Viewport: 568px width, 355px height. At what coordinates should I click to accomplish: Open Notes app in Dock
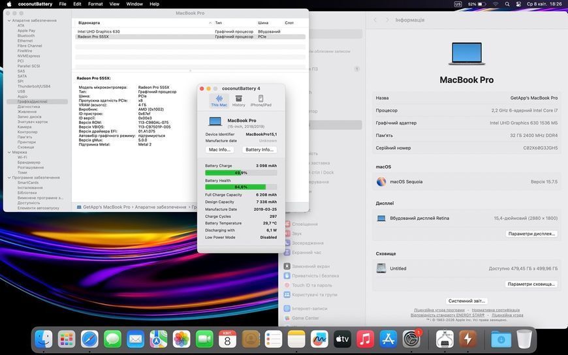click(x=296, y=339)
